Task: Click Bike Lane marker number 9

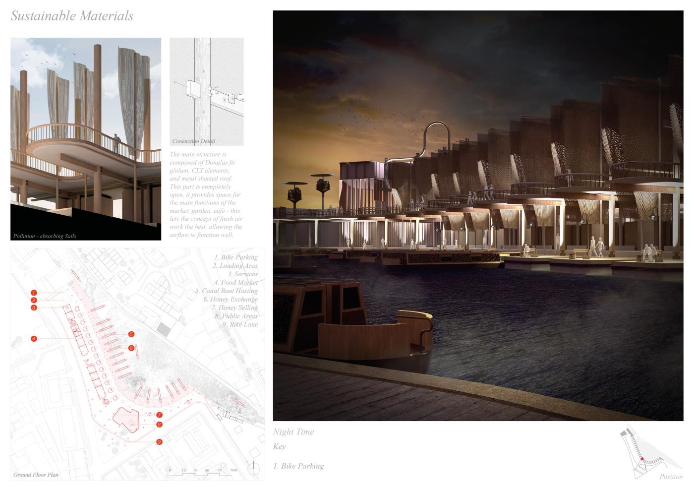Action: pyautogui.click(x=159, y=442)
